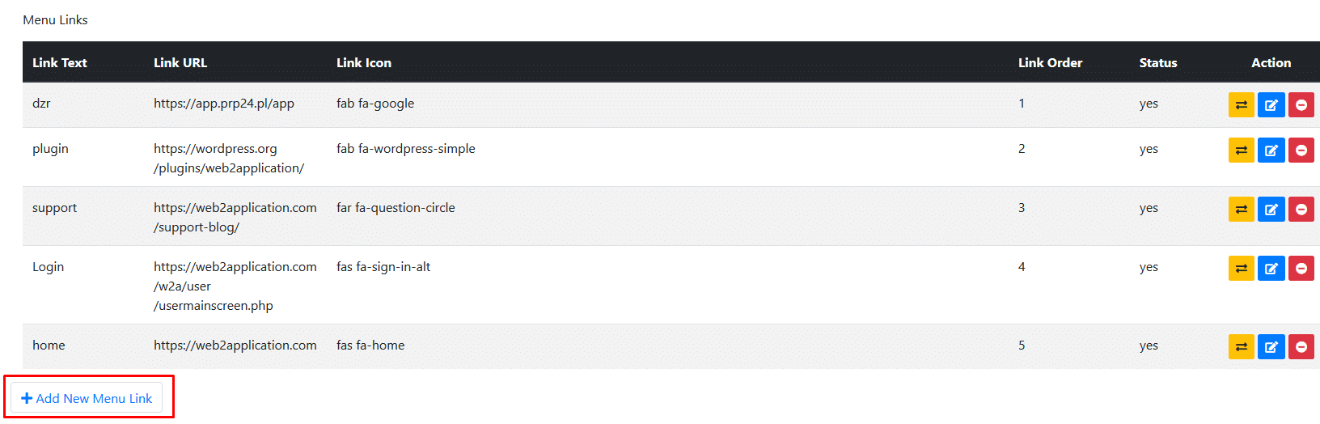This screenshot has height=424, width=1320.
Task: Delete the Login menu link
Action: (1301, 268)
